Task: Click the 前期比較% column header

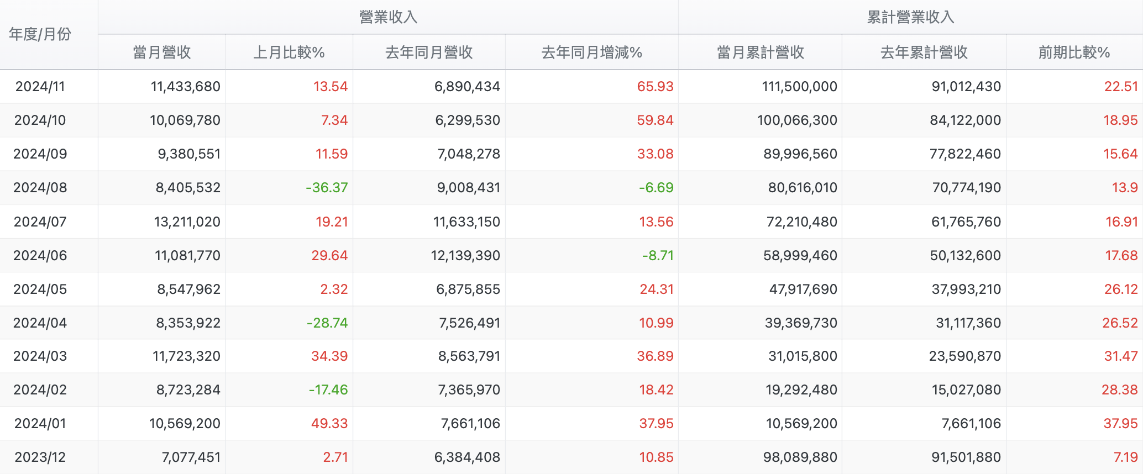Action: point(1074,52)
